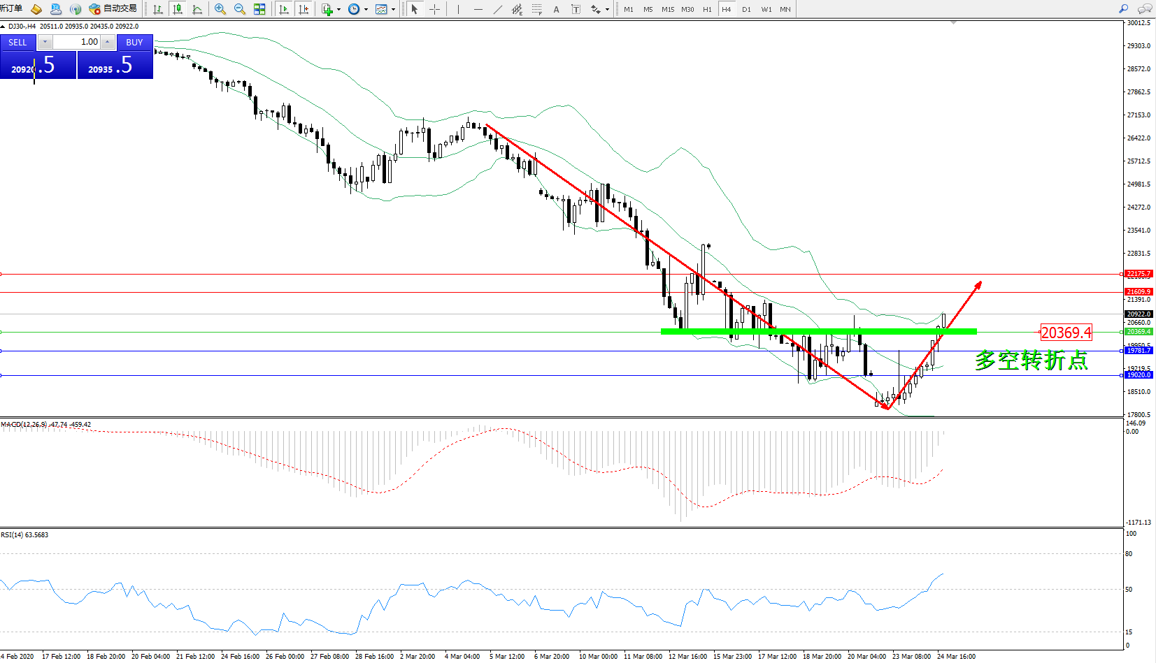Click the zoom in magnifier icon
Image resolution: width=1156 pixels, height=663 pixels.
tap(220, 9)
